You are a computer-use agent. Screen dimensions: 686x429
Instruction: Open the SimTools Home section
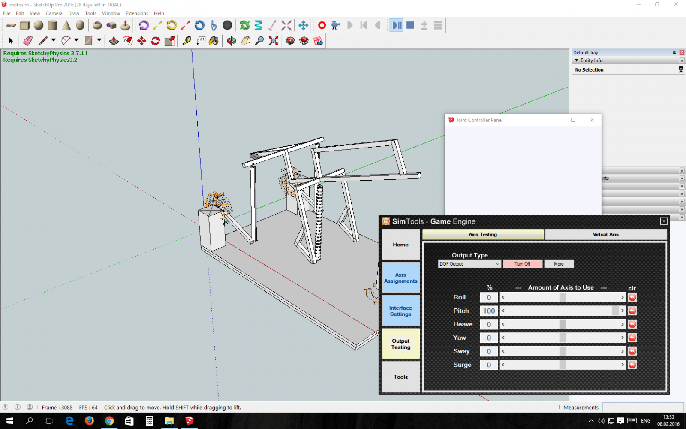tap(401, 245)
